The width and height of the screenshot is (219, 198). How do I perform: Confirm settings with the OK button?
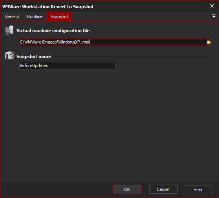tap(127, 189)
